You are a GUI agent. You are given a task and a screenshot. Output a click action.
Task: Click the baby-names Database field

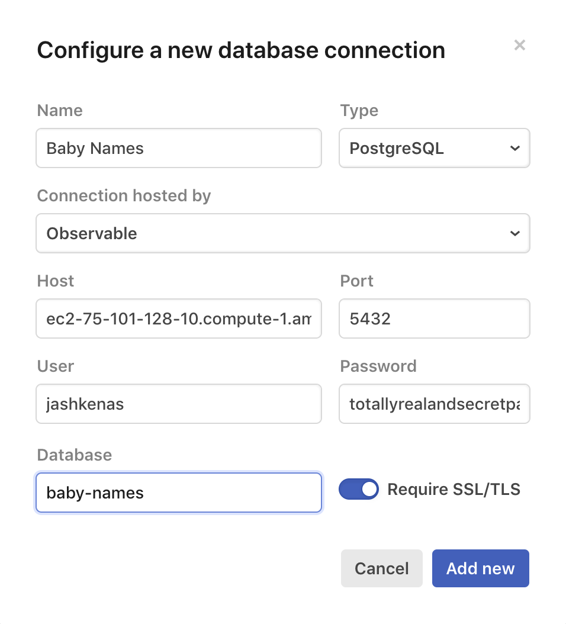(x=179, y=493)
